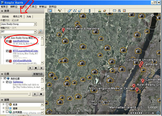Expand 氣象 layer tree node

[3, 104]
